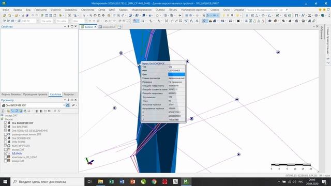Pin the Свойства panel with pushpin icon
The height and width of the screenshot is (186, 331).
(68, 26)
